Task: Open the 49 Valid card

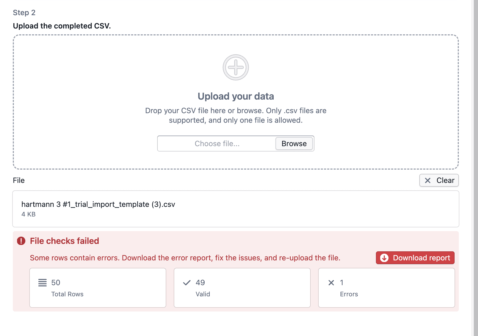Action: coord(242,288)
